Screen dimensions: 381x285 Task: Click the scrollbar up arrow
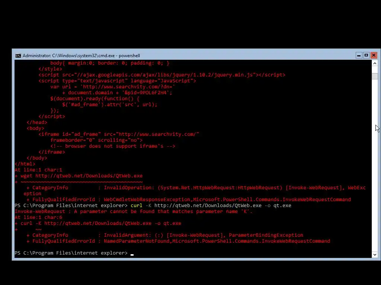(375, 63)
